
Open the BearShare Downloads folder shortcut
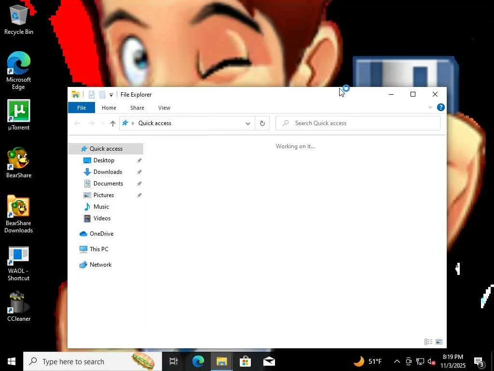tap(19, 214)
